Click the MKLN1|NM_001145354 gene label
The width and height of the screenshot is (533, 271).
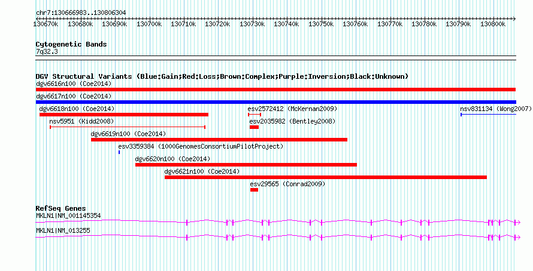click(68, 215)
